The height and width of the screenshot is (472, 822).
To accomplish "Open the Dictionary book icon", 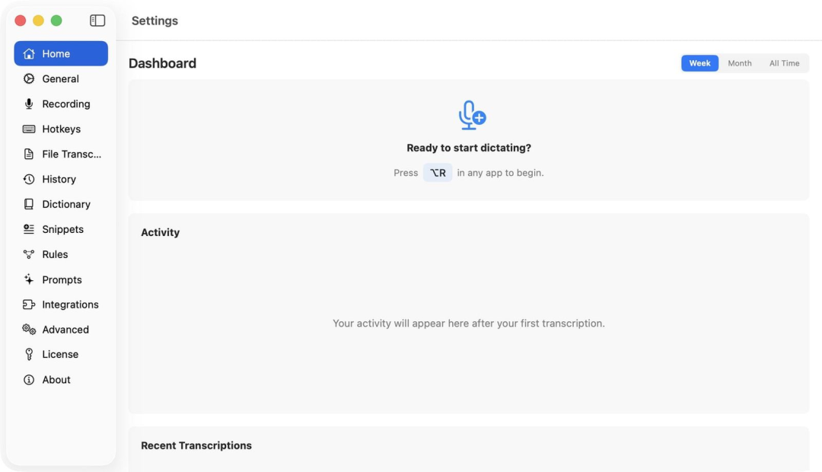I will [x=29, y=204].
